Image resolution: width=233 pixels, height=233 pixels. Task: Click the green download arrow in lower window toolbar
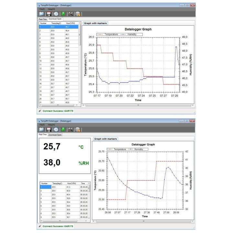pyautogui.click(x=63, y=129)
